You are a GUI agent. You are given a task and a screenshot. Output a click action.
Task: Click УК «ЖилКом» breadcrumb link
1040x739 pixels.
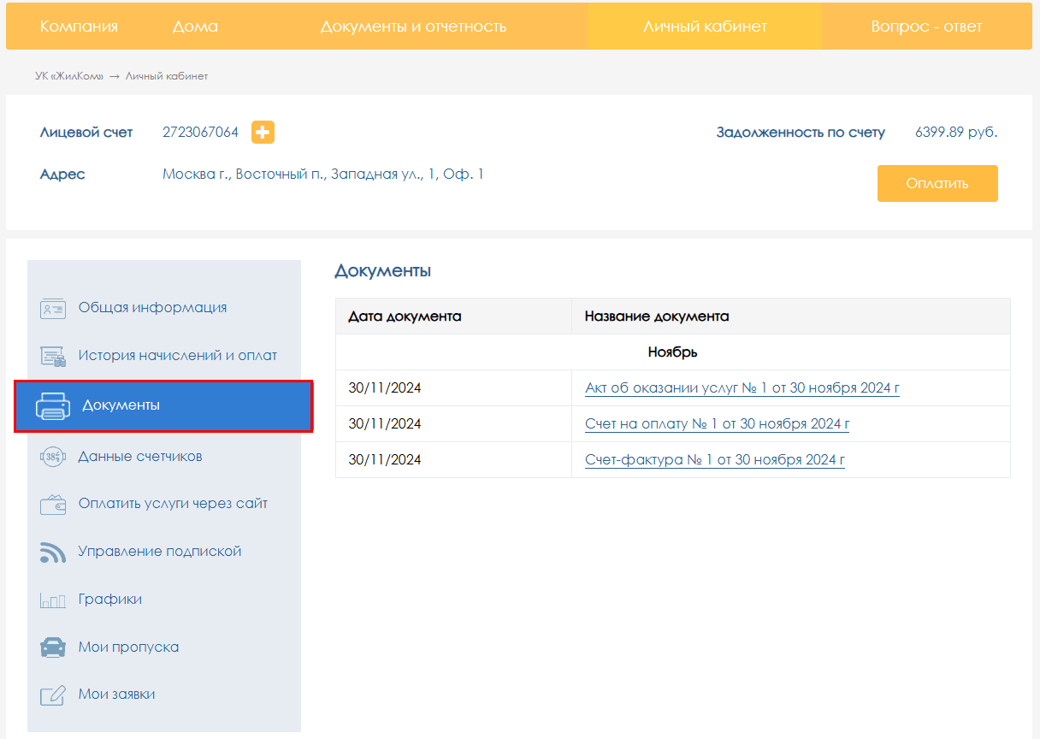point(69,76)
